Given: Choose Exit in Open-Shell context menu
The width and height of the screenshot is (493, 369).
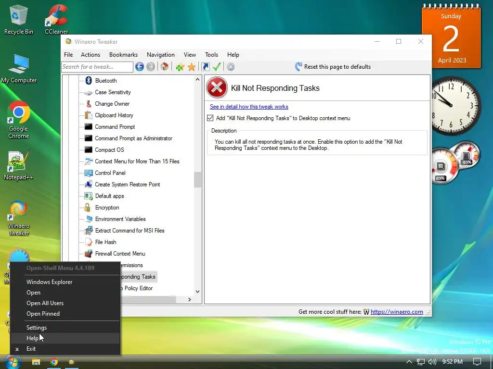Looking at the screenshot, I should pyautogui.click(x=65, y=349).
